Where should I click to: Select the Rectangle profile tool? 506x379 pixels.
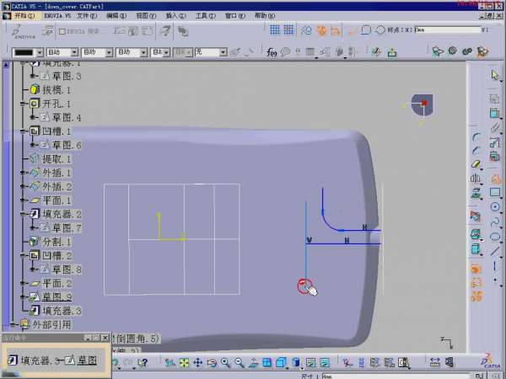(x=495, y=192)
